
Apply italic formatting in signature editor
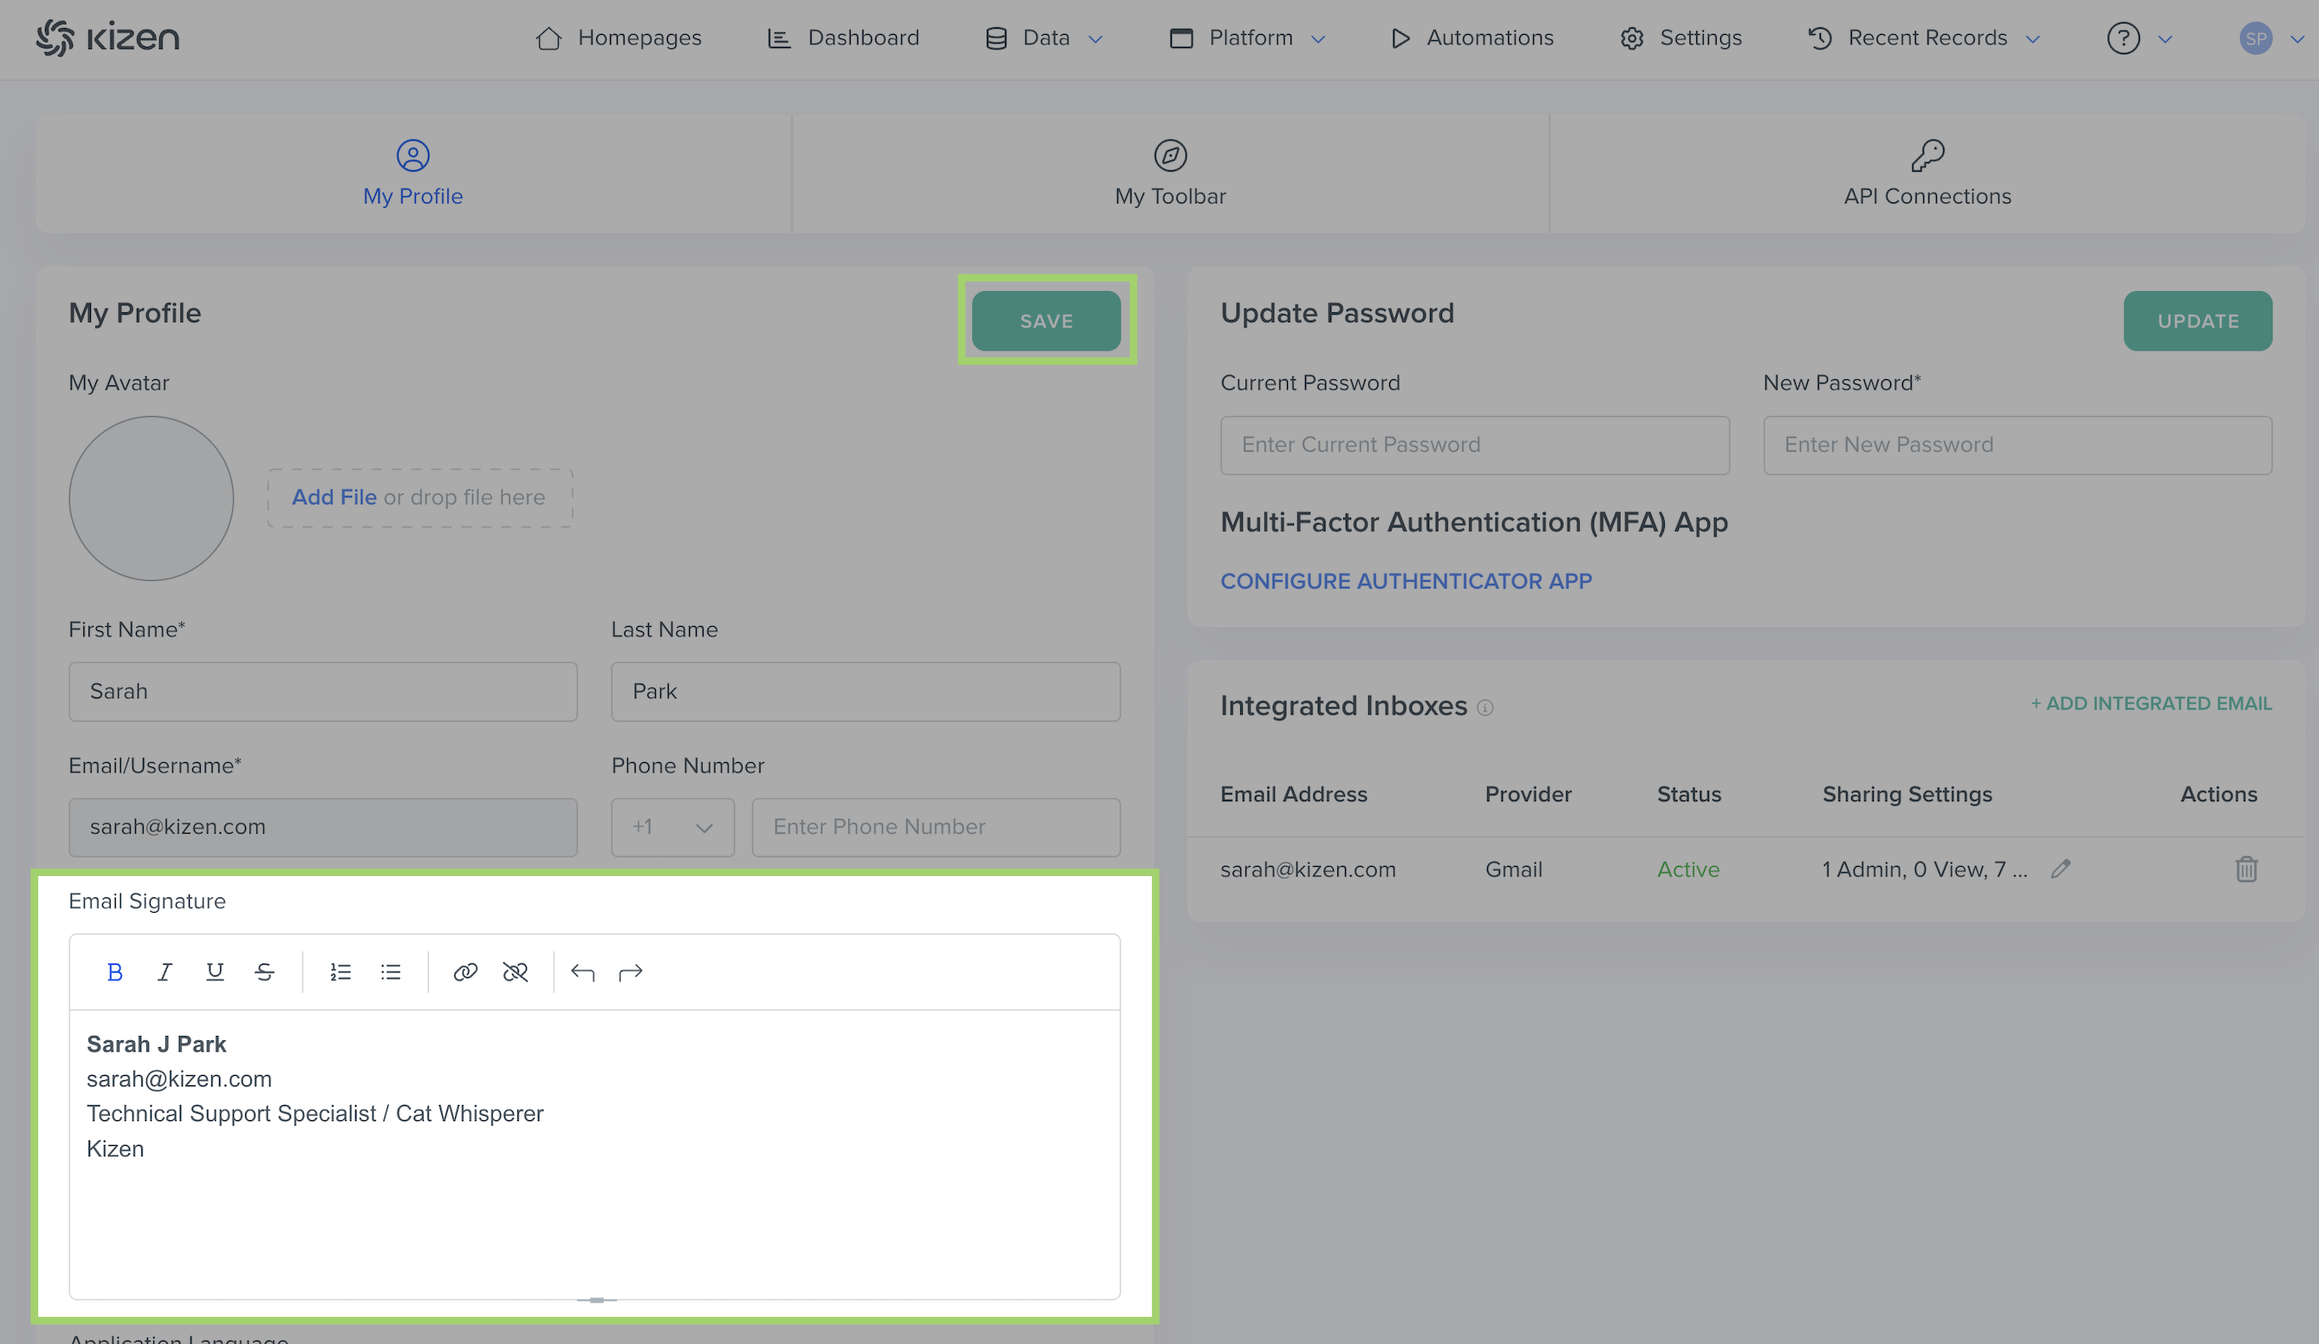[165, 972]
